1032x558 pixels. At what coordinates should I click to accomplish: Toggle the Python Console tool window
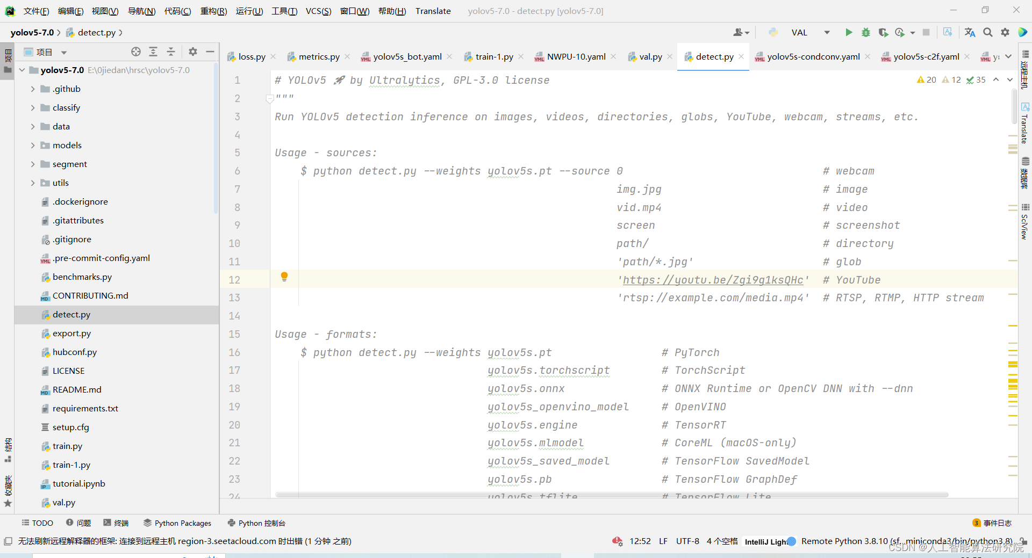click(256, 523)
